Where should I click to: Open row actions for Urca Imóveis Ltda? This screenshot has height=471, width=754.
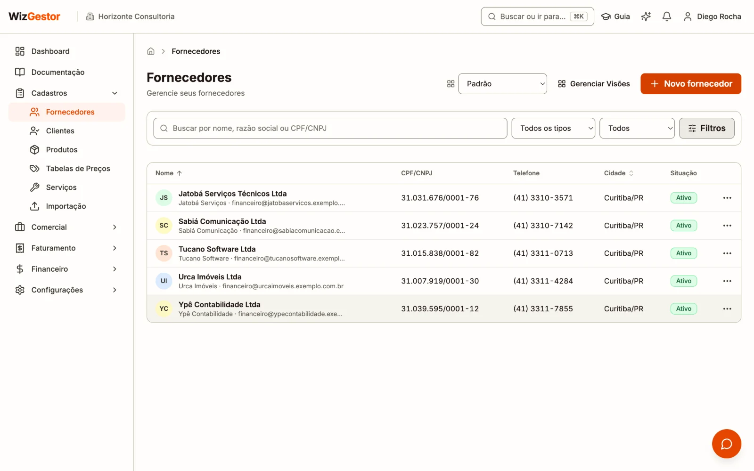[x=727, y=281]
